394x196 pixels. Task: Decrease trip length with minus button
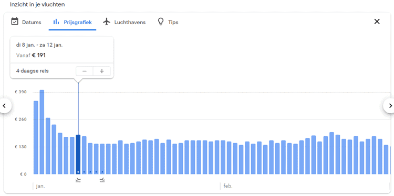coord(85,71)
